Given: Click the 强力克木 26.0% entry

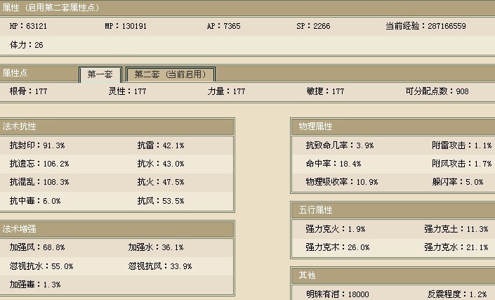Looking at the screenshot, I should click(338, 247).
